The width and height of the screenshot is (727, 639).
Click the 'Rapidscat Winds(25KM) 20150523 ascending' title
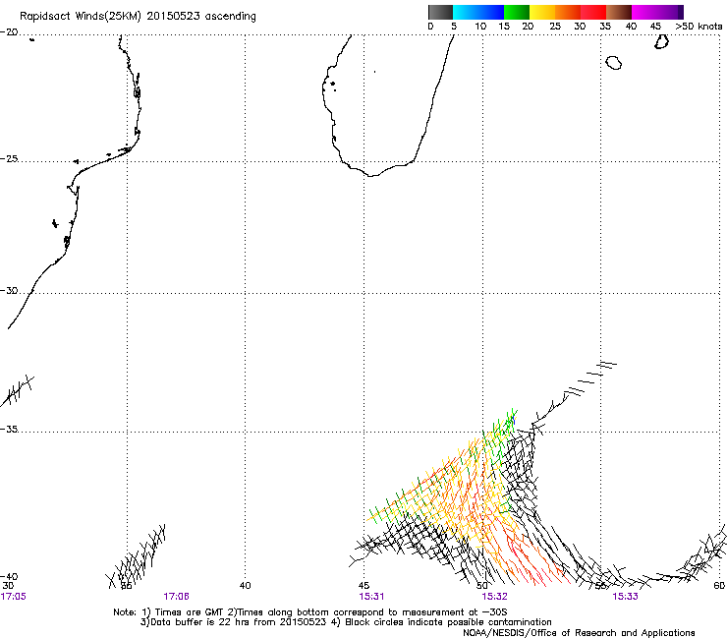click(138, 17)
